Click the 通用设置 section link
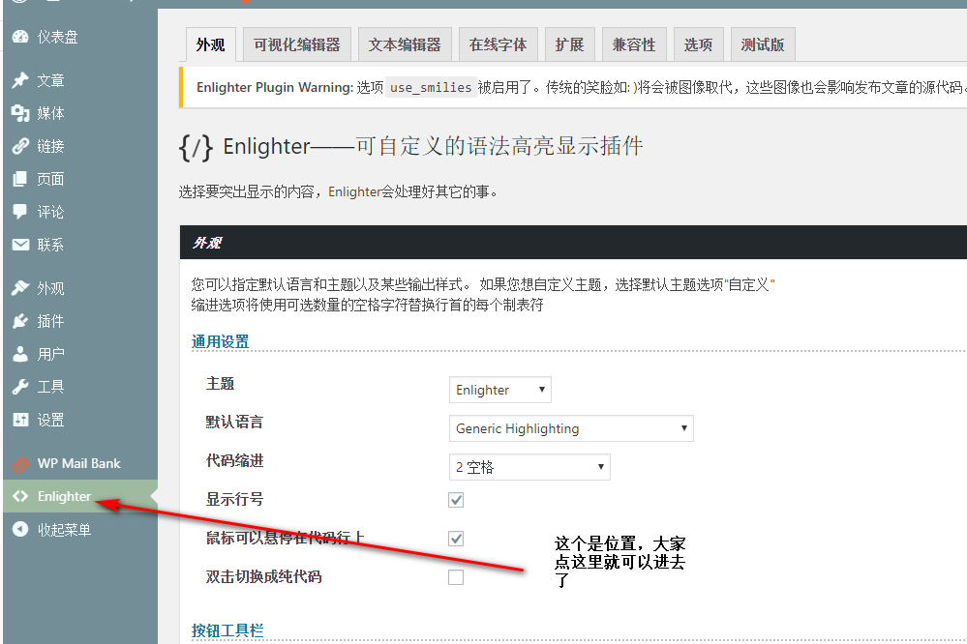The image size is (967, 644). (220, 341)
